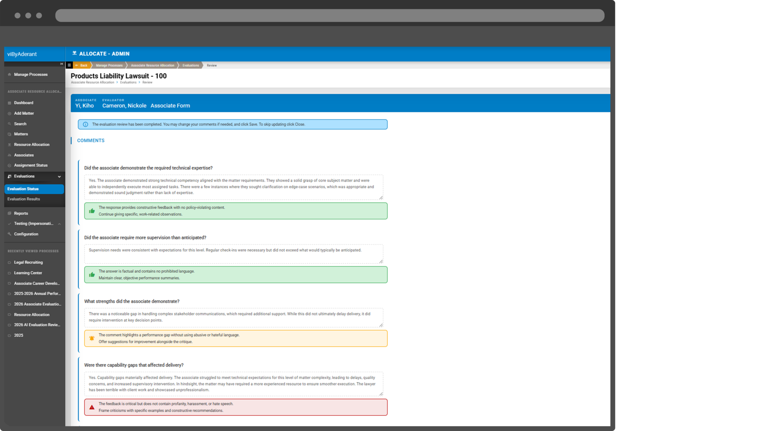
Task: Click resize handle of strengths comment box
Action: click(381, 325)
